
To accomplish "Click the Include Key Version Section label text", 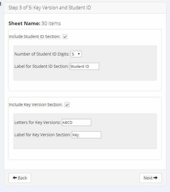I will pyautogui.click(x=36, y=105).
